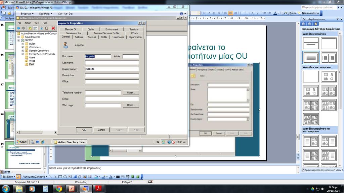Choose the Arrow Style tool
This screenshot has height=193, width=344.
point(128,177)
